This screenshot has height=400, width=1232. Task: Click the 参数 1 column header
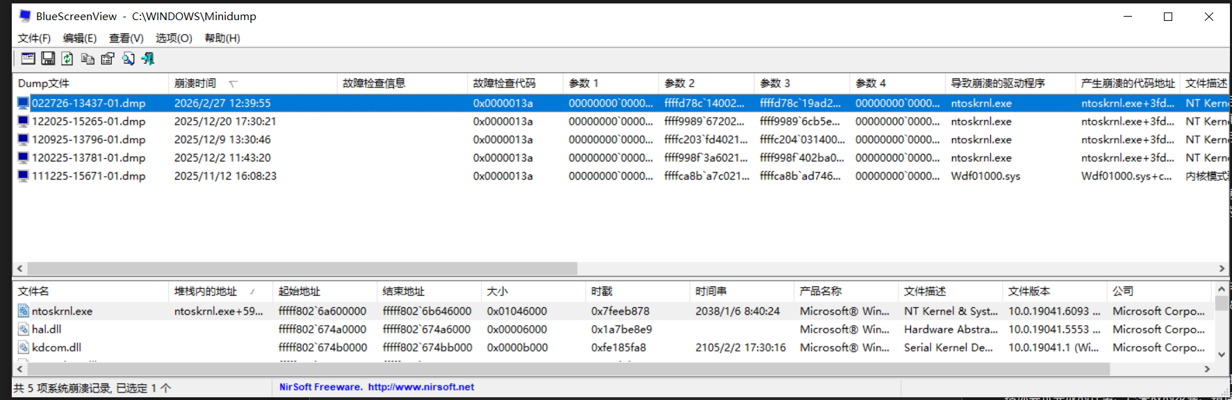coord(611,83)
